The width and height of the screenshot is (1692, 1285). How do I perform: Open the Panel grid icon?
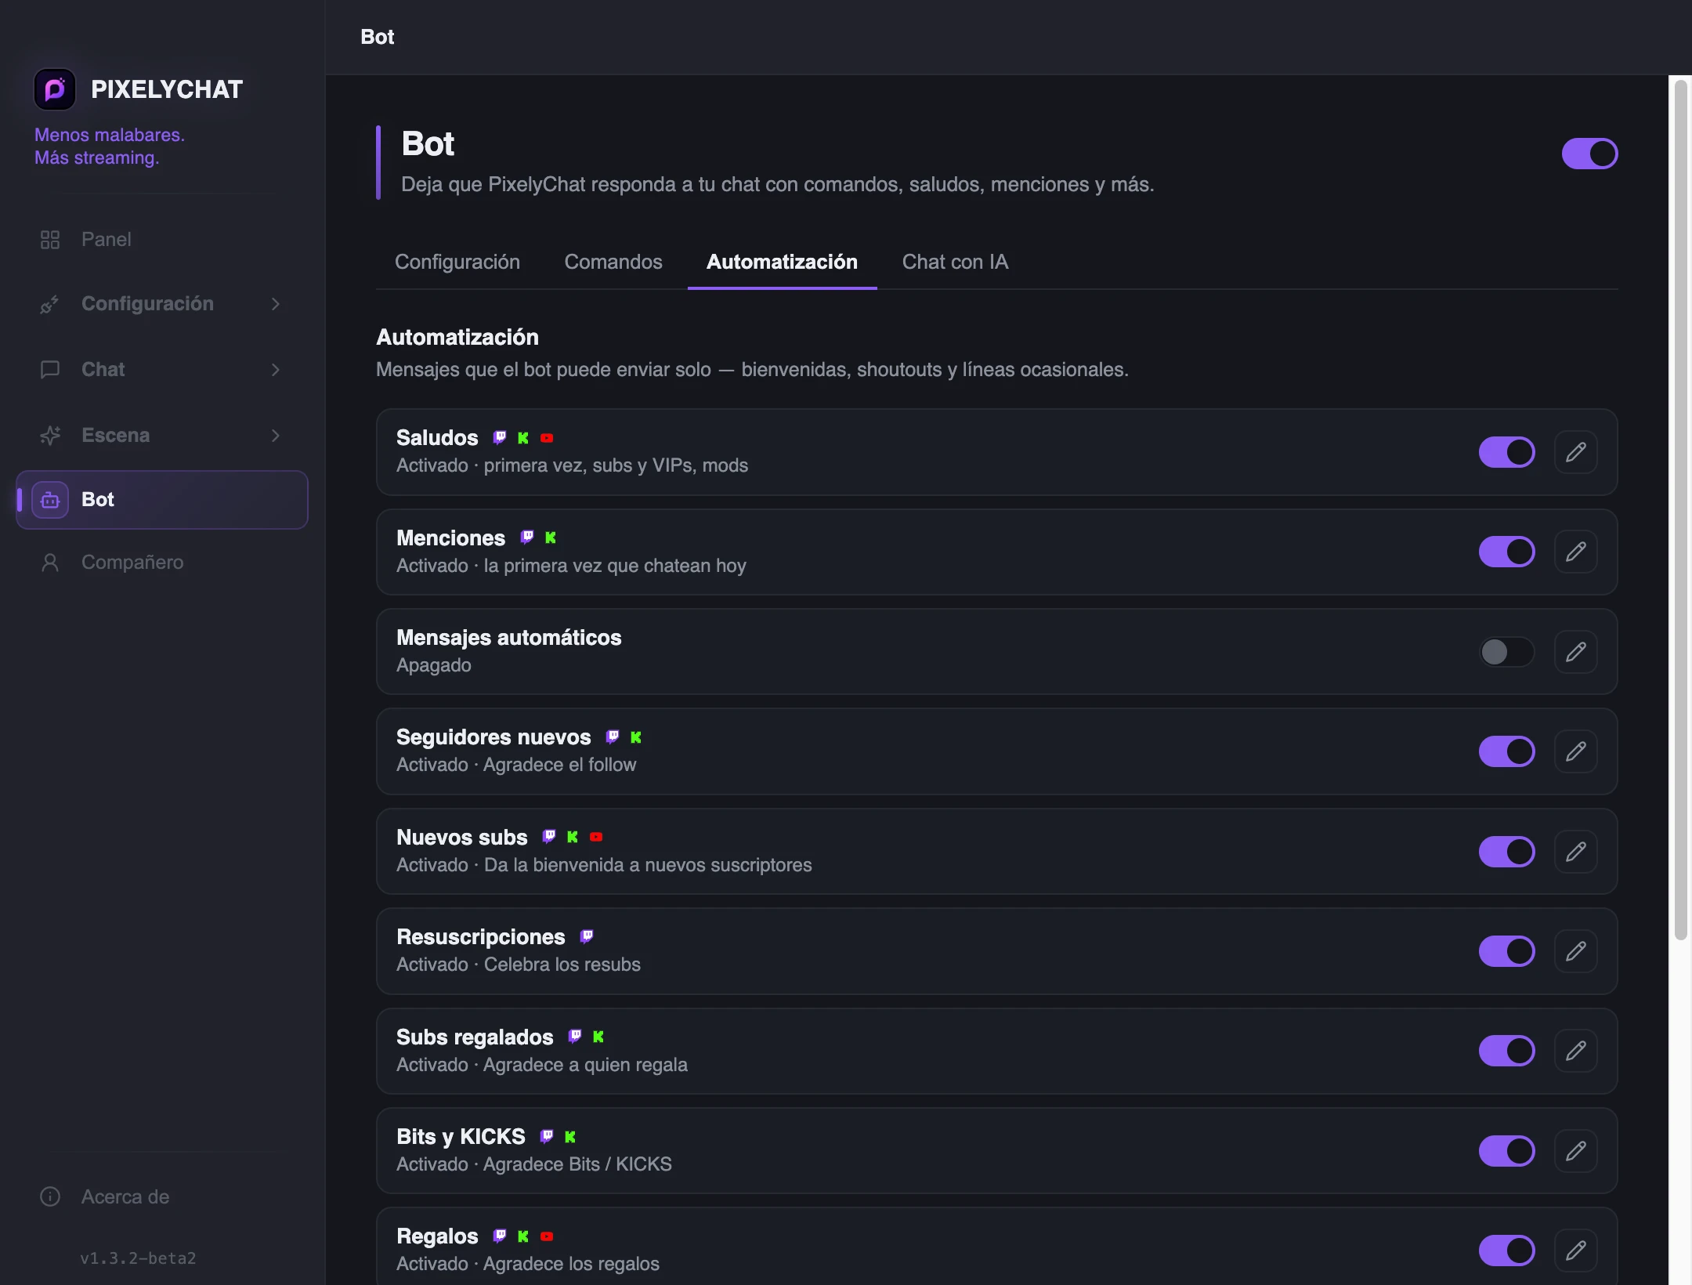pos(50,240)
